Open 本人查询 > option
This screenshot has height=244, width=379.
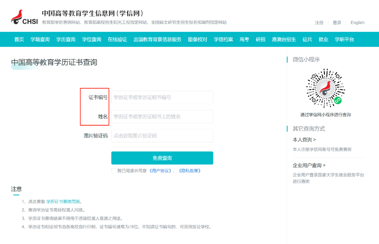point(304,140)
